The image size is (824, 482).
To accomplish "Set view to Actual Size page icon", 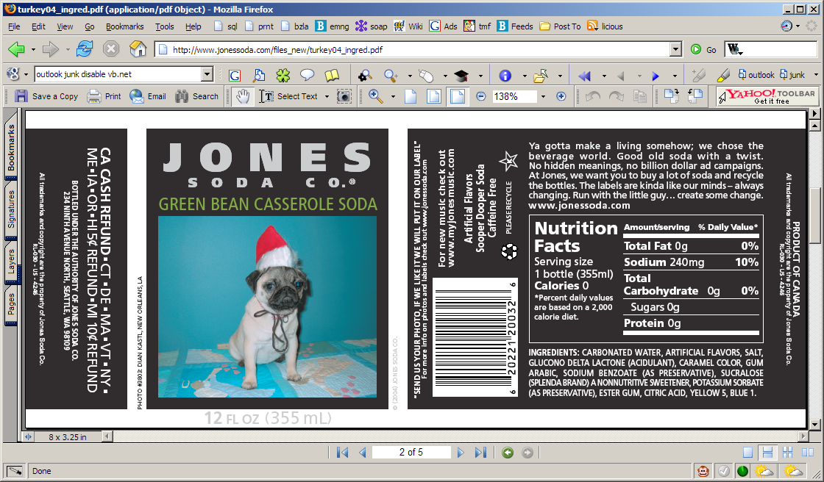I will pos(410,96).
